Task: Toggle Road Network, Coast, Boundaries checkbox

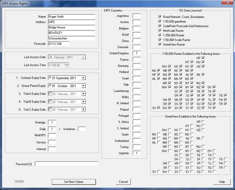Action: click(x=160, y=17)
